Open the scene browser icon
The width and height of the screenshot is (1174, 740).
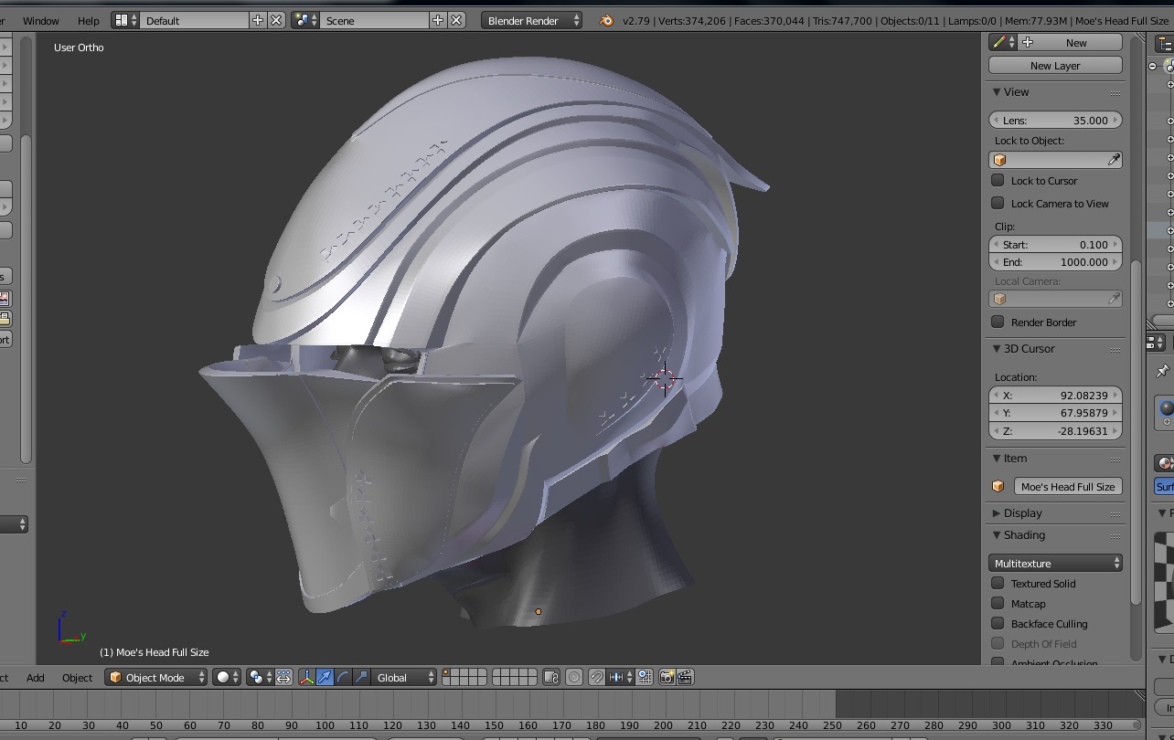click(305, 20)
